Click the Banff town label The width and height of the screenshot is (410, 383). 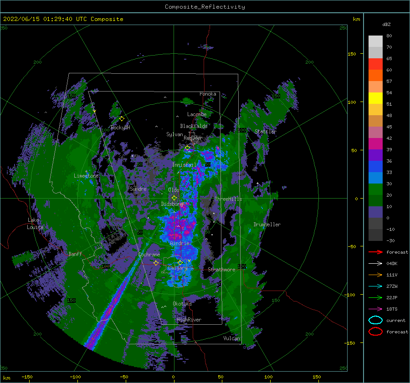coord(75,254)
